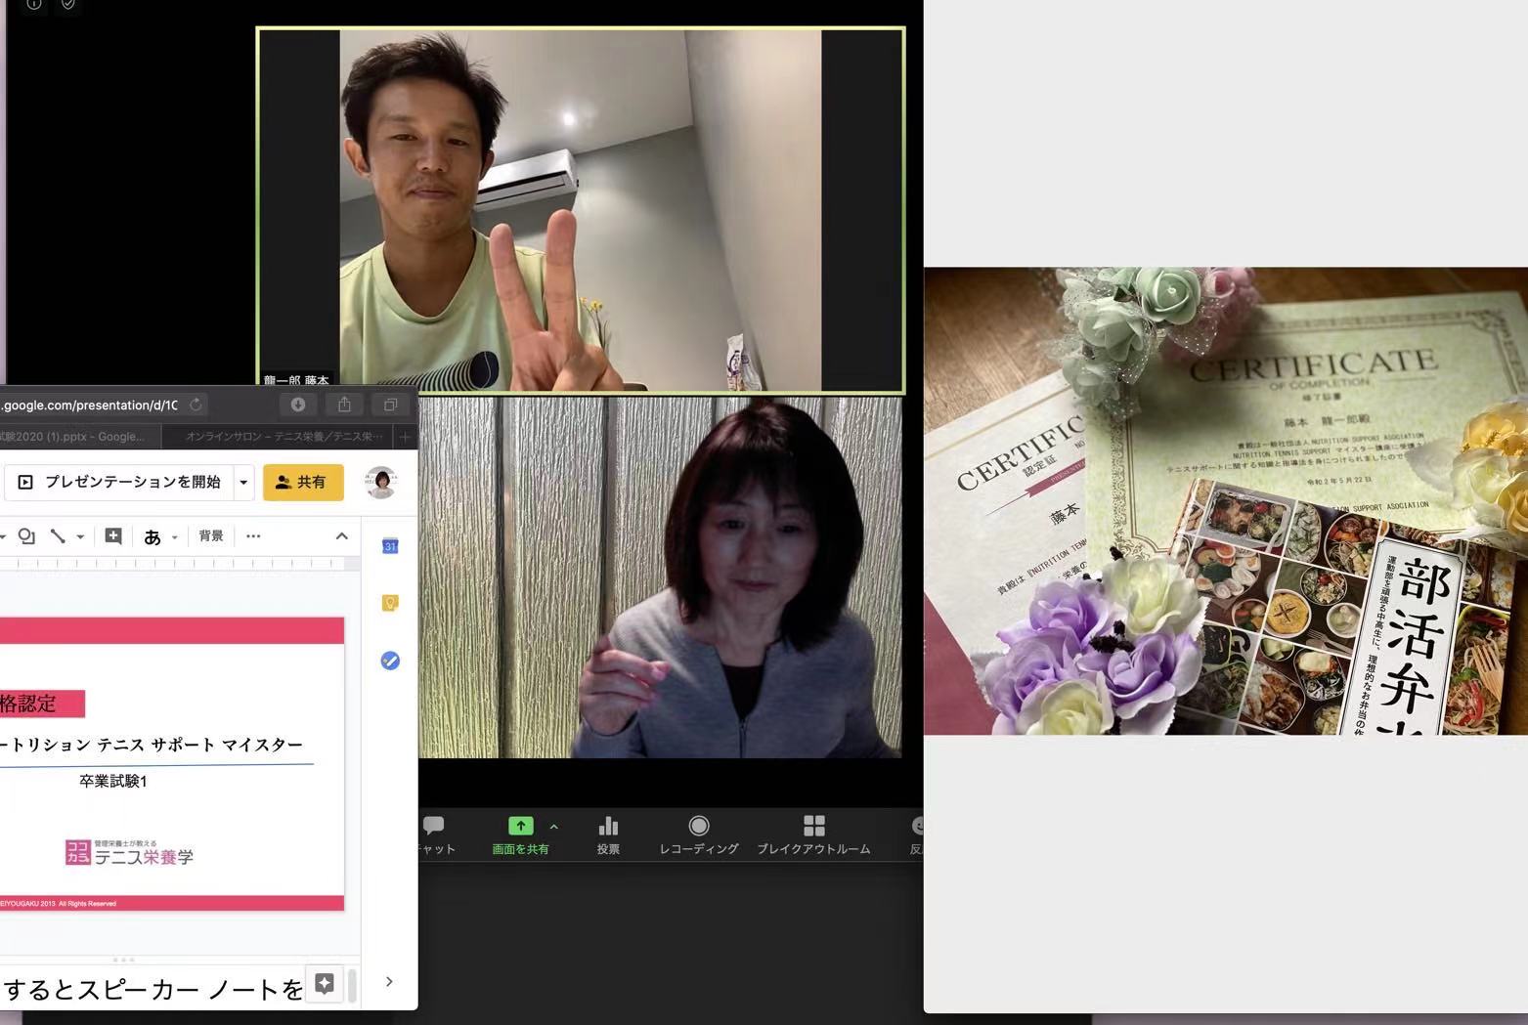This screenshot has width=1528, height=1025.
Task: Reload the page in address bar
Action: pyautogui.click(x=196, y=405)
